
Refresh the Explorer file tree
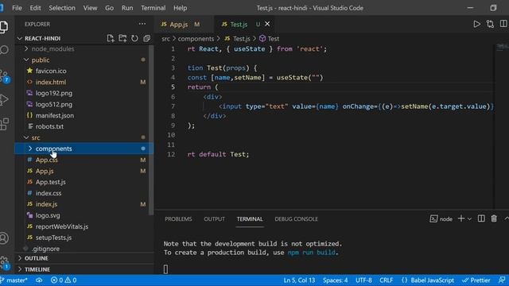[134, 38]
